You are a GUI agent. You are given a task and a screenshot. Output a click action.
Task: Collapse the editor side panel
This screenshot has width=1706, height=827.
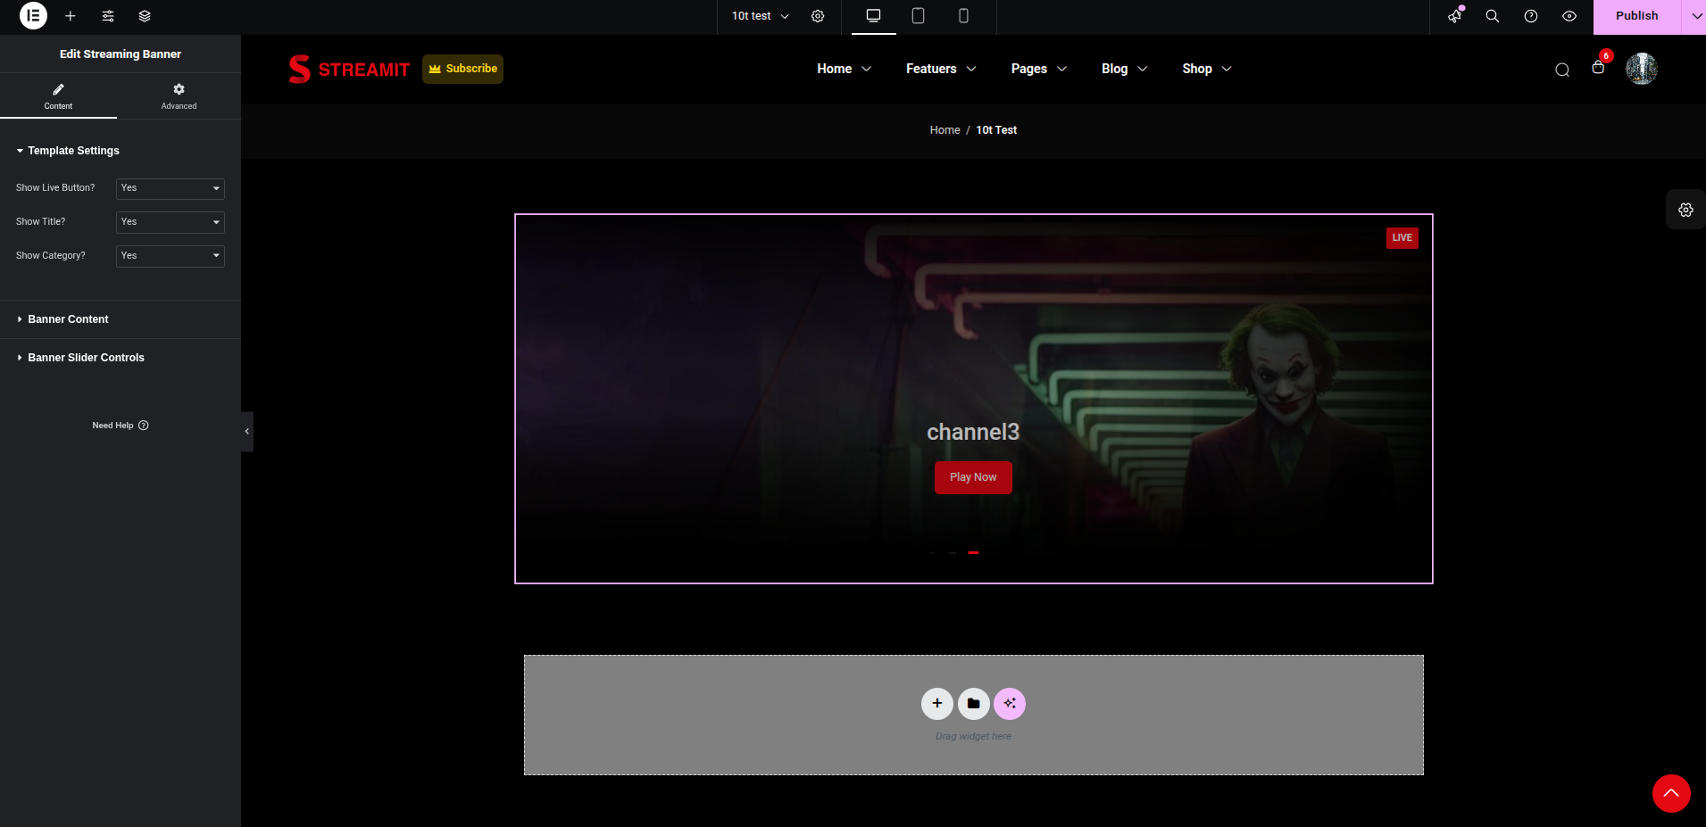(x=247, y=432)
